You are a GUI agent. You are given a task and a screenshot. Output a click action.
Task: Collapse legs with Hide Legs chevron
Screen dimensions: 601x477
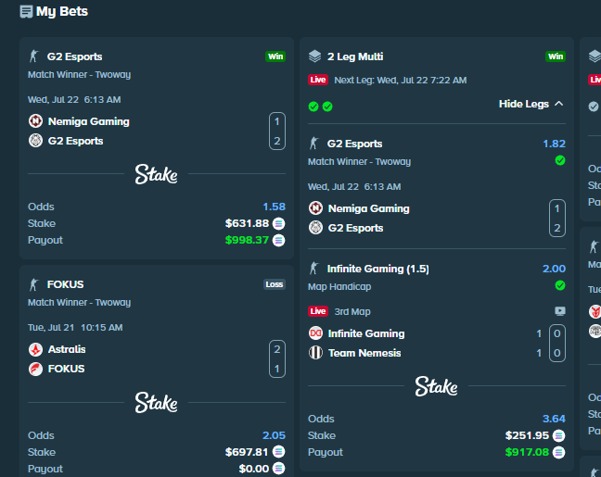tap(559, 104)
